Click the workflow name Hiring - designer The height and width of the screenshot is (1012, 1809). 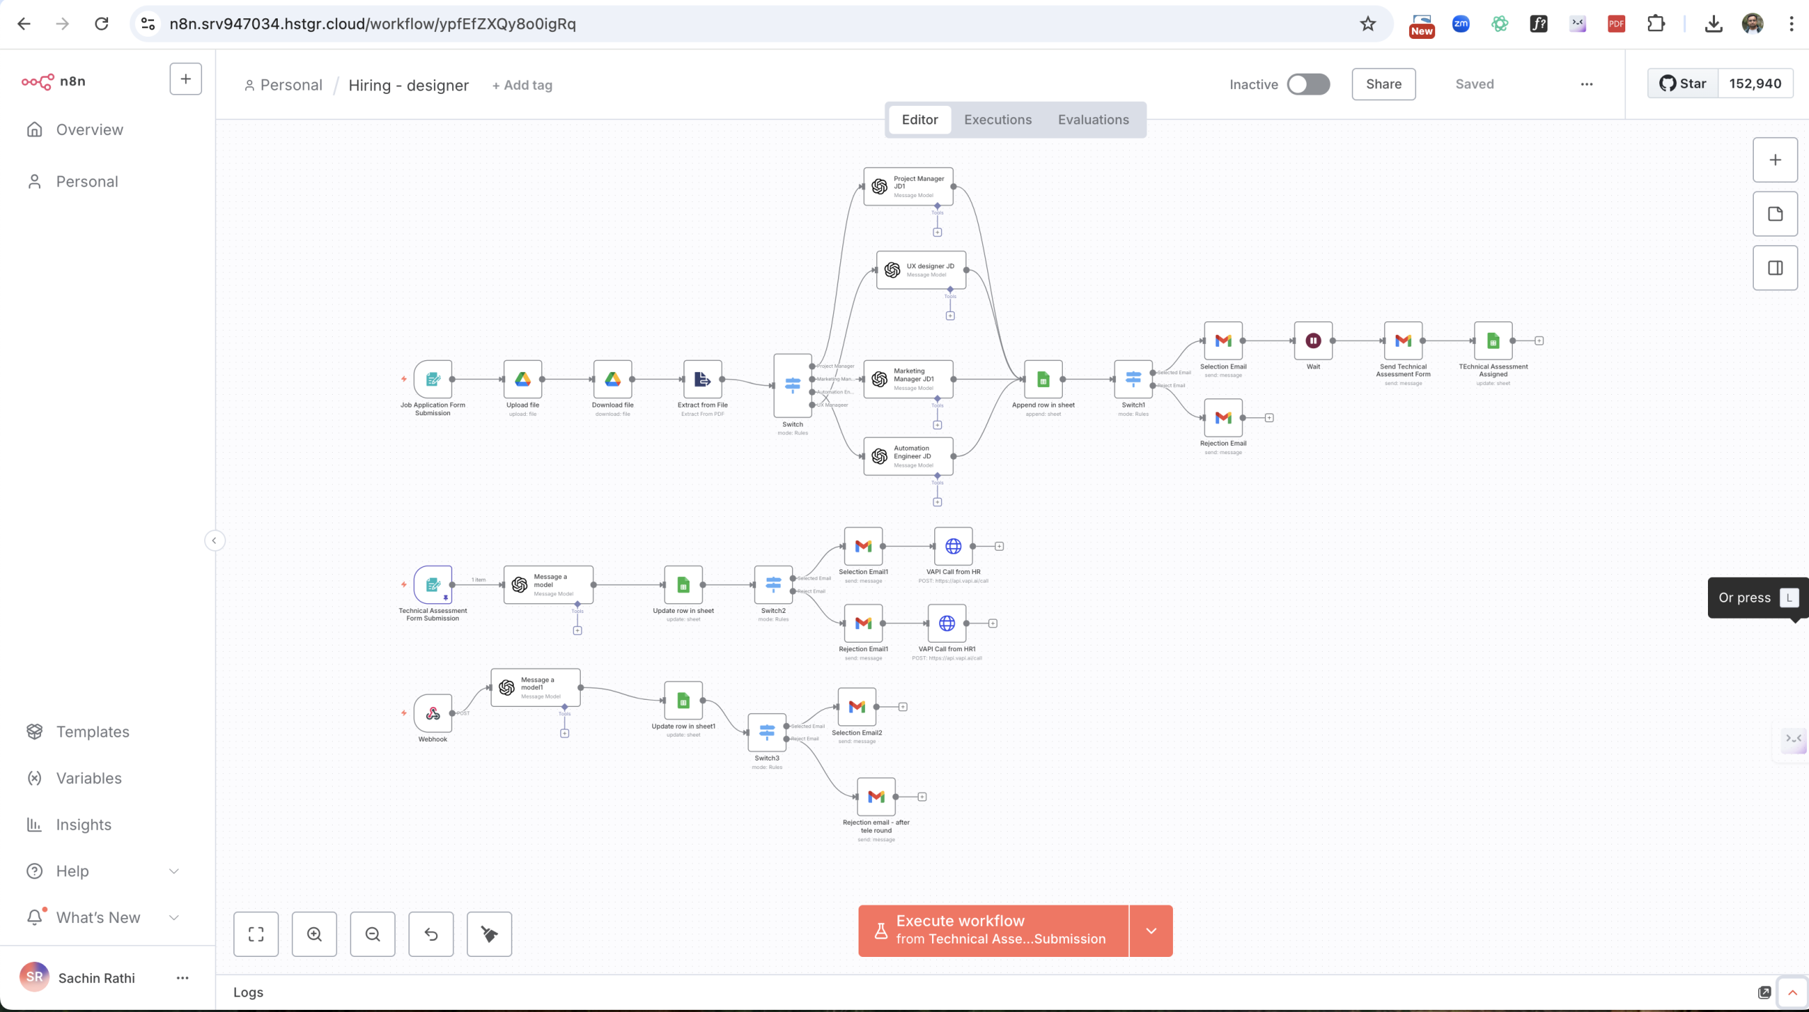click(x=408, y=85)
